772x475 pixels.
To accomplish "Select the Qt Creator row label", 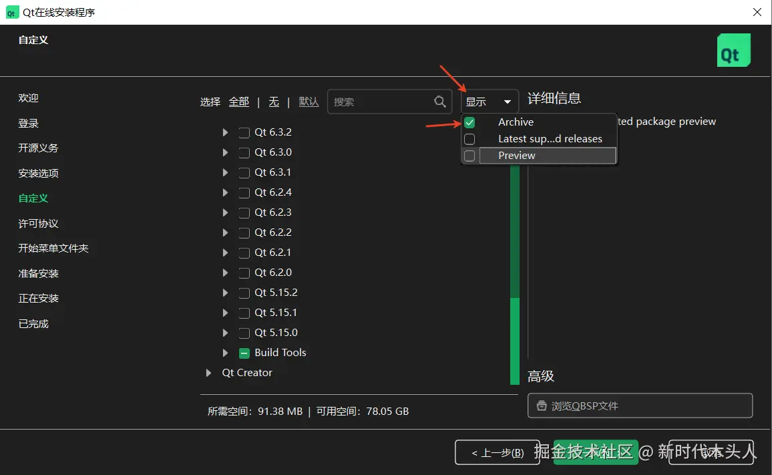I will 247,373.
